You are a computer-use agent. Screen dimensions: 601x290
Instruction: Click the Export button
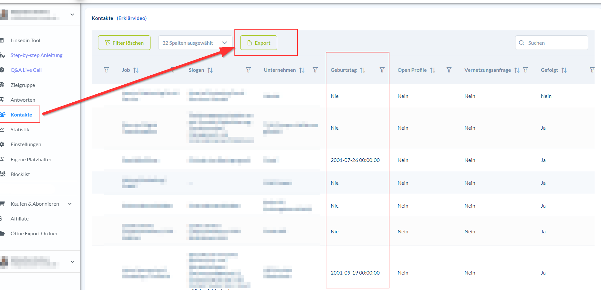pos(259,43)
